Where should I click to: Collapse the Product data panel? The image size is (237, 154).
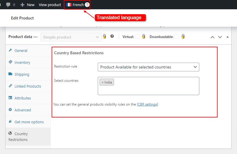227,37
